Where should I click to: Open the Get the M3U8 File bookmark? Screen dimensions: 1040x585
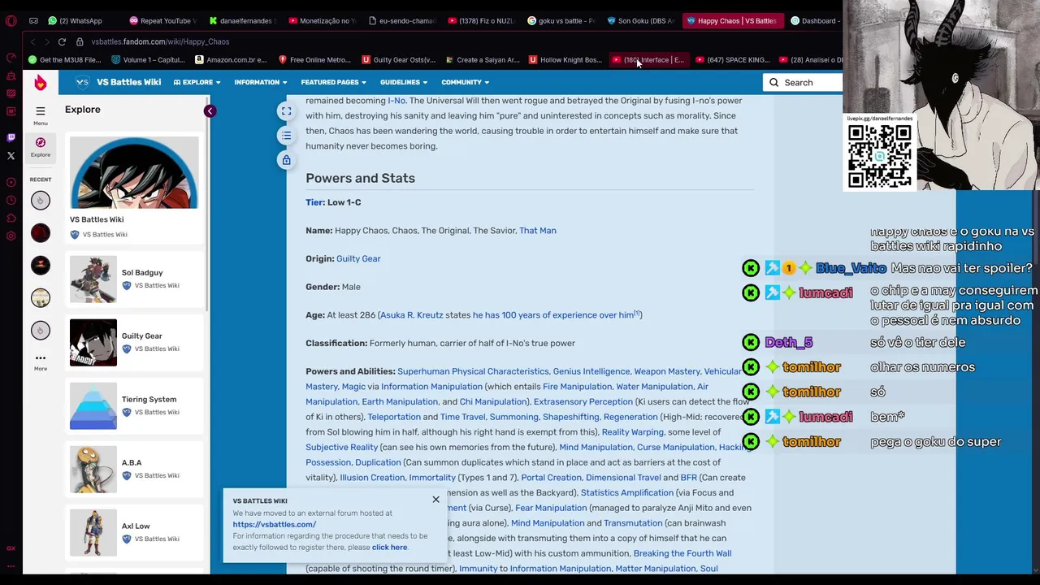click(x=65, y=59)
